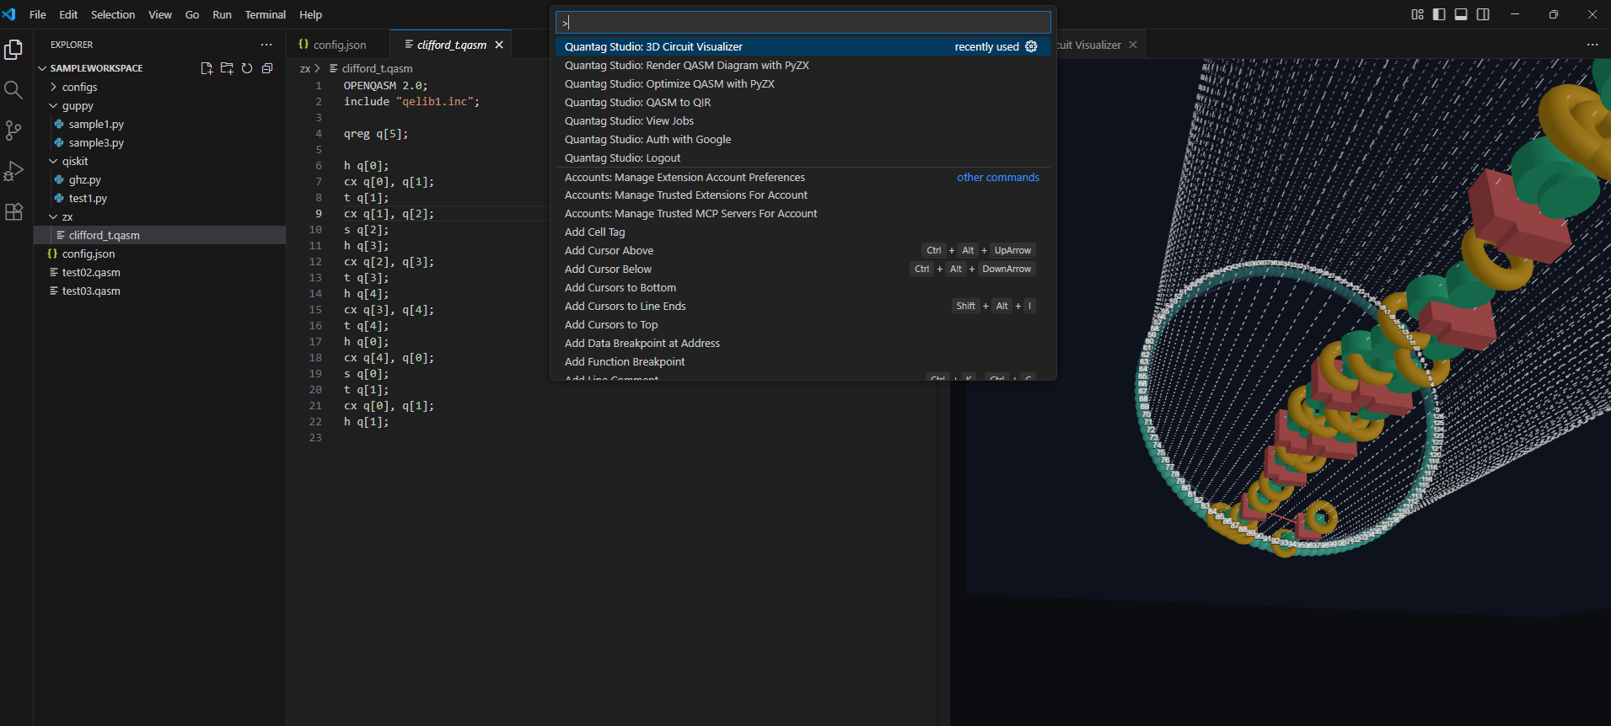Toggle bottom panel layout button
This screenshot has height=726, width=1611.
(1461, 14)
